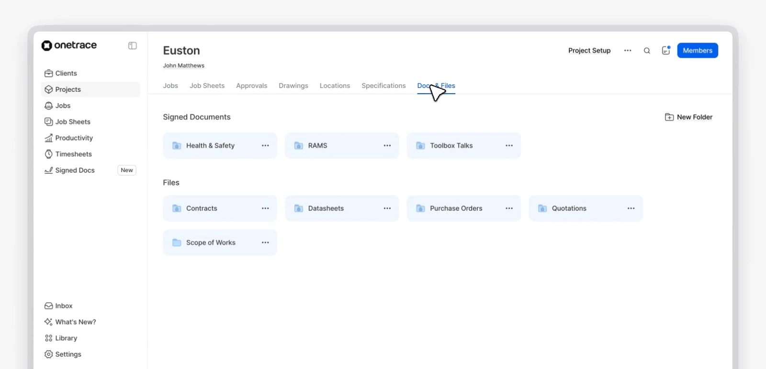The image size is (766, 369).
Task: Open Toolbox Talks folder options menu
Action: (509, 145)
